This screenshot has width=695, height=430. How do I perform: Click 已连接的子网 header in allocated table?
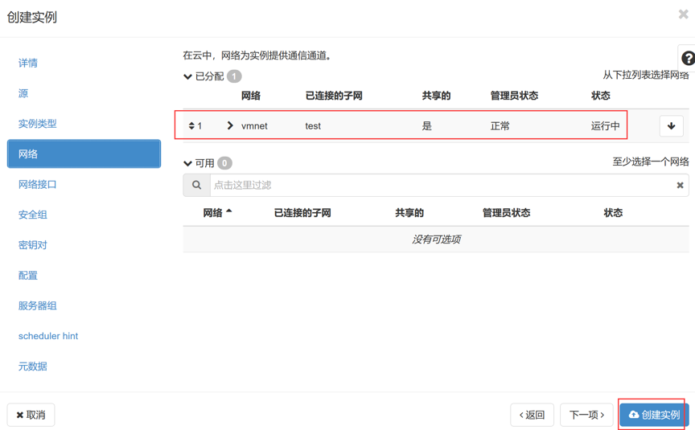[x=334, y=96]
